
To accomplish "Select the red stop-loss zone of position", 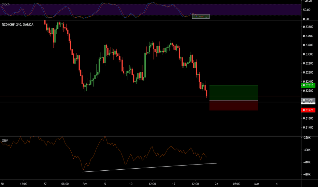I will click(234, 105).
